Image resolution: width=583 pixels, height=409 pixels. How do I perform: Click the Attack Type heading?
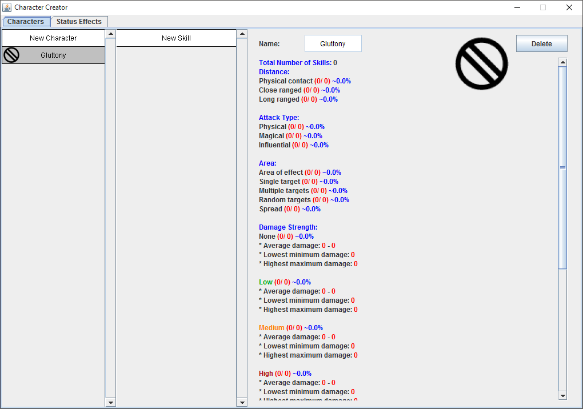point(279,118)
